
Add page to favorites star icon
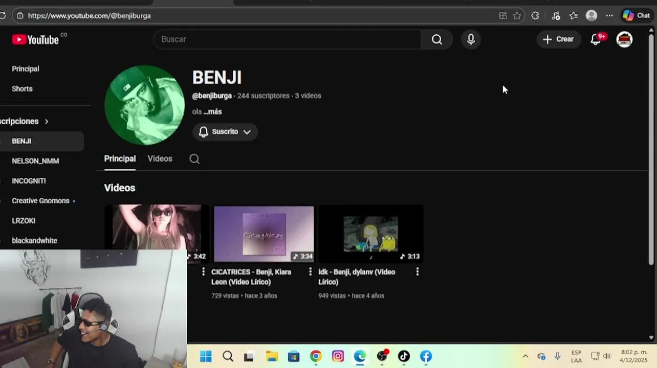[517, 16]
